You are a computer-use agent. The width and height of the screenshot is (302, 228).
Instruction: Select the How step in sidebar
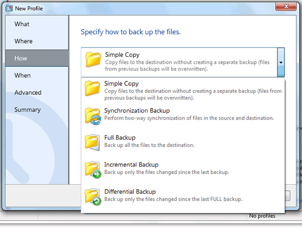point(21,58)
